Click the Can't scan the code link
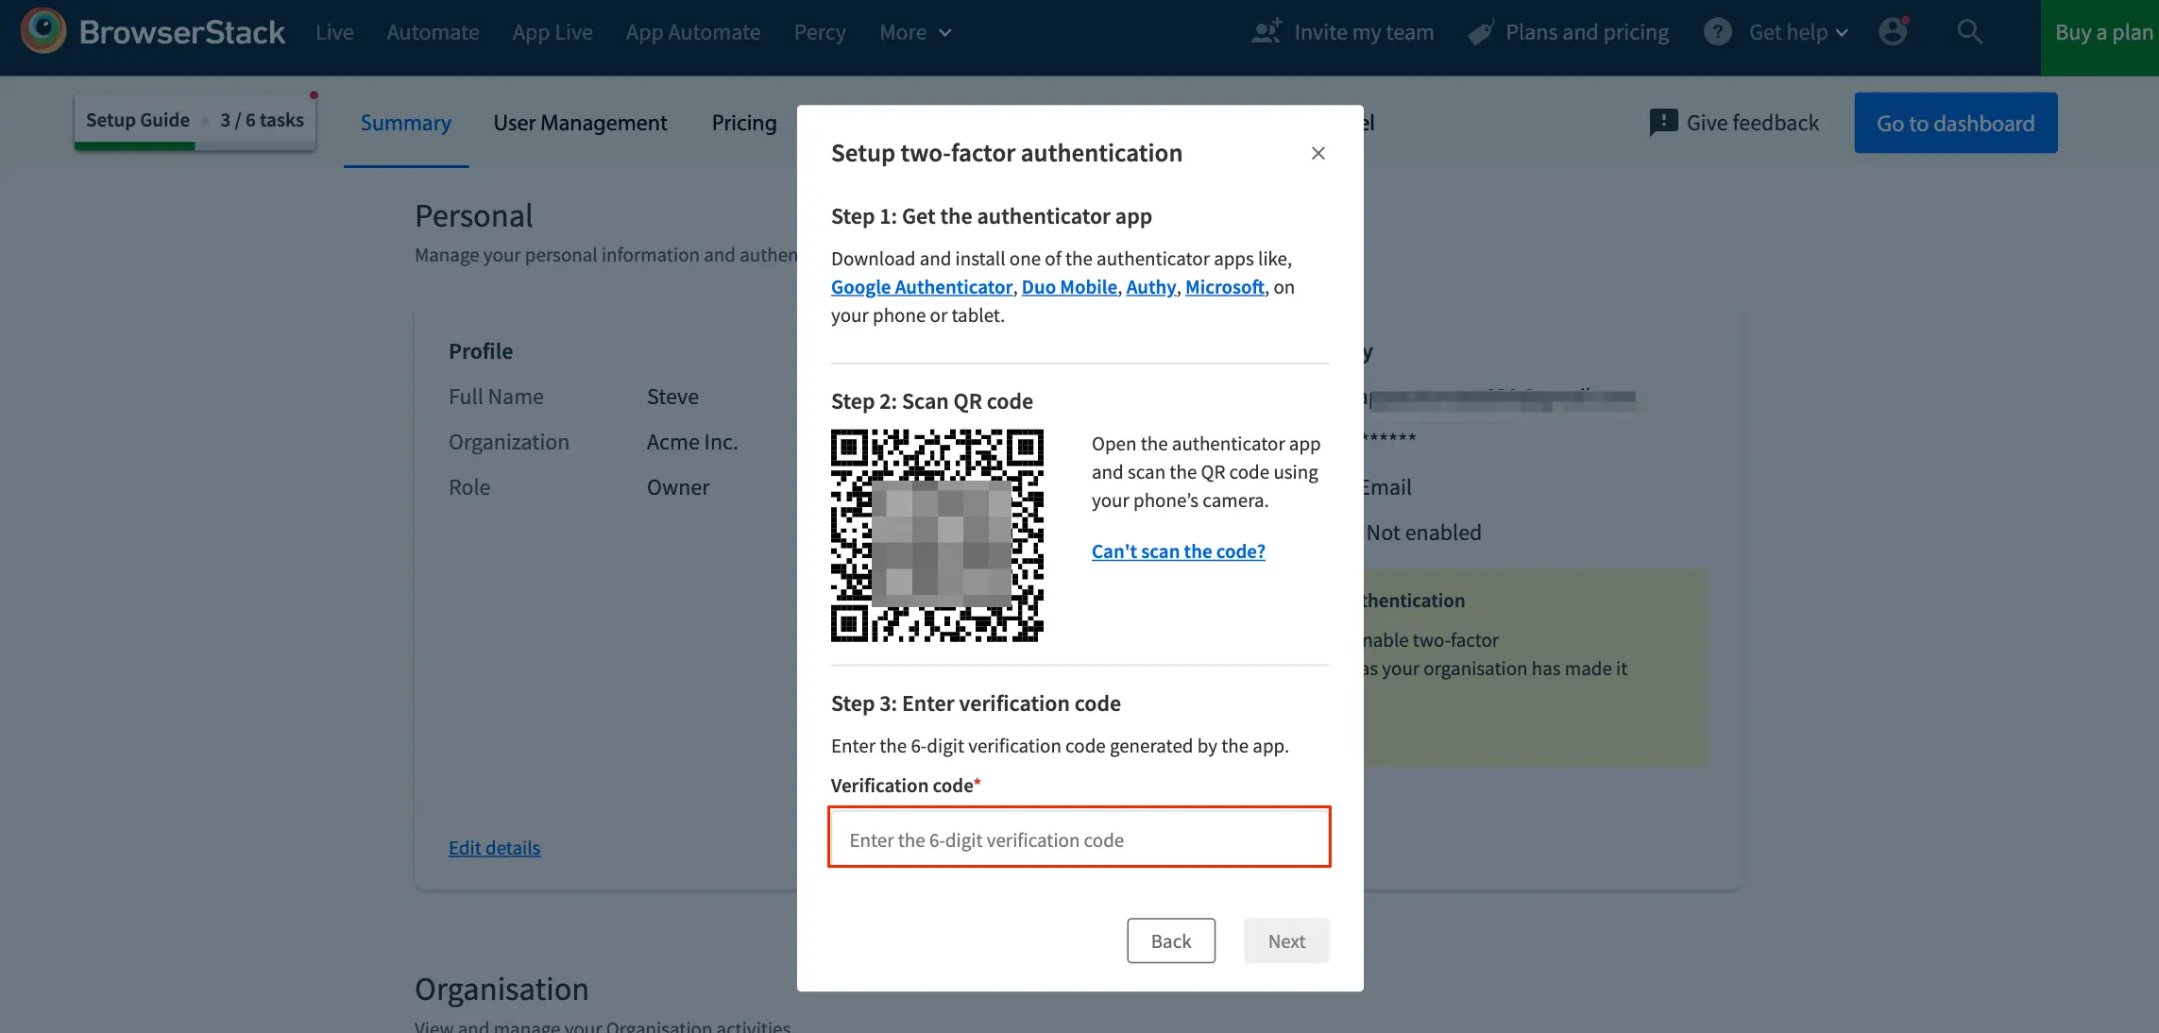Image resolution: width=2159 pixels, height=1033 pixels. (1178, 551)
